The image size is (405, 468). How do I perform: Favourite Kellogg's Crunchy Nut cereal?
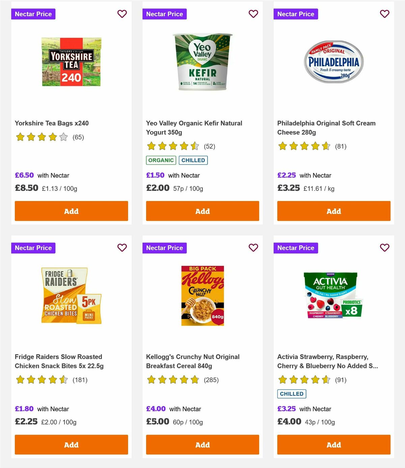(x=253, y=248)
